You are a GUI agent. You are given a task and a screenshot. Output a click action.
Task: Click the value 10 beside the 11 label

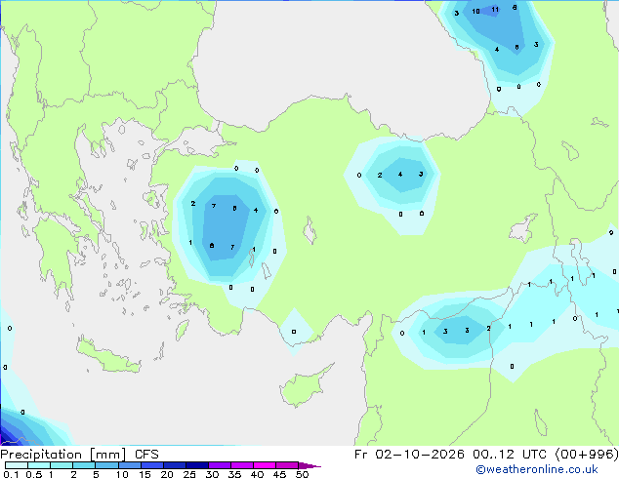coord(475,12)
